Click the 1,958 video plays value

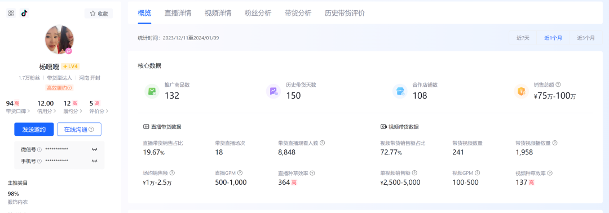pyautogui.click(x=524, y=153)
